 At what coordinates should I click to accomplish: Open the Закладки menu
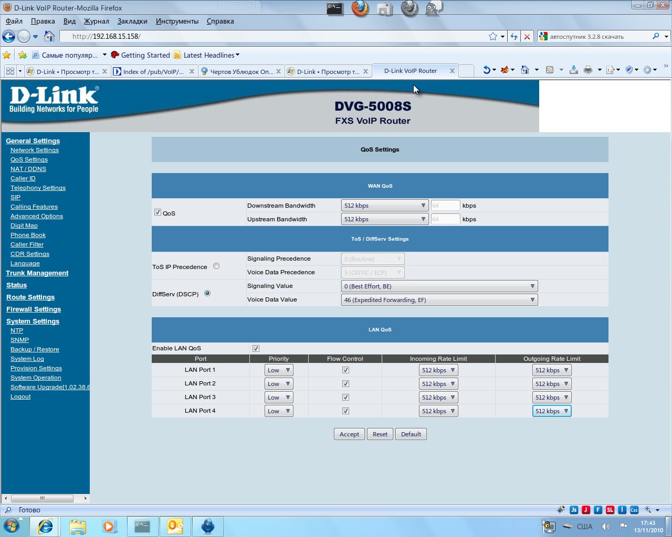click(x=132, y=22)
